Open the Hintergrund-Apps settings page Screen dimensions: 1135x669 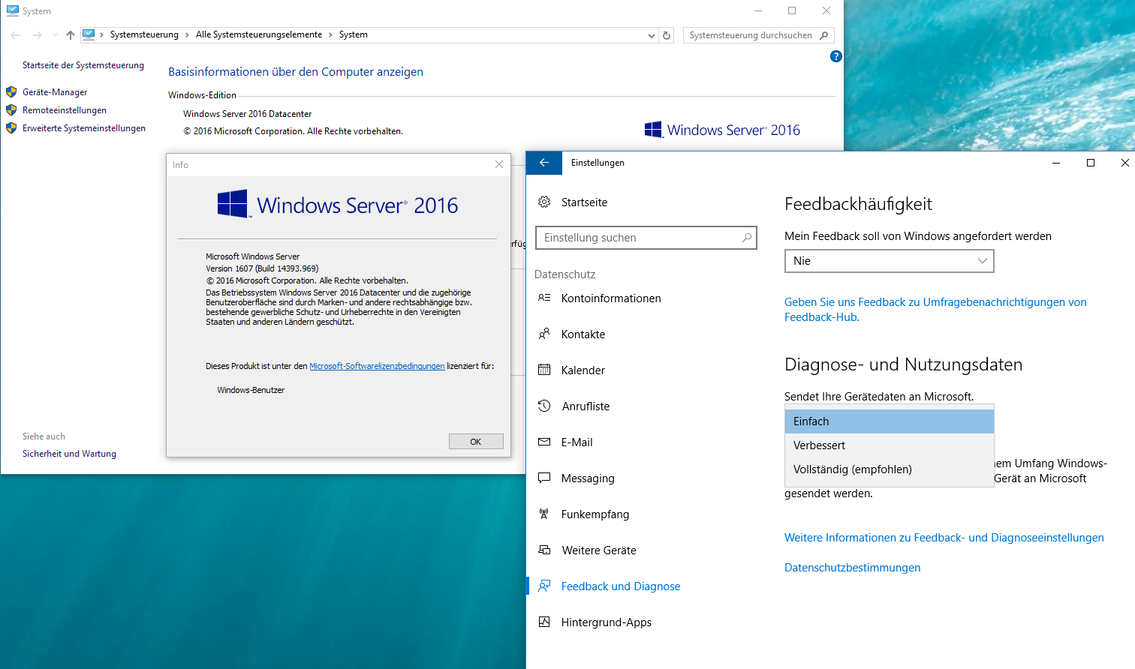click(x=607, y=622)
